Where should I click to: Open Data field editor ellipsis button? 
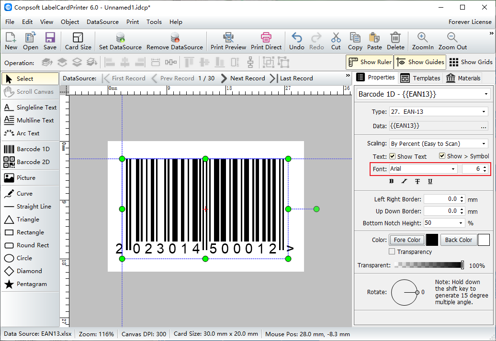click(x=484, y=126)
